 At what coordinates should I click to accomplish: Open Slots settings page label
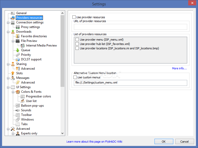click(20, 73)
